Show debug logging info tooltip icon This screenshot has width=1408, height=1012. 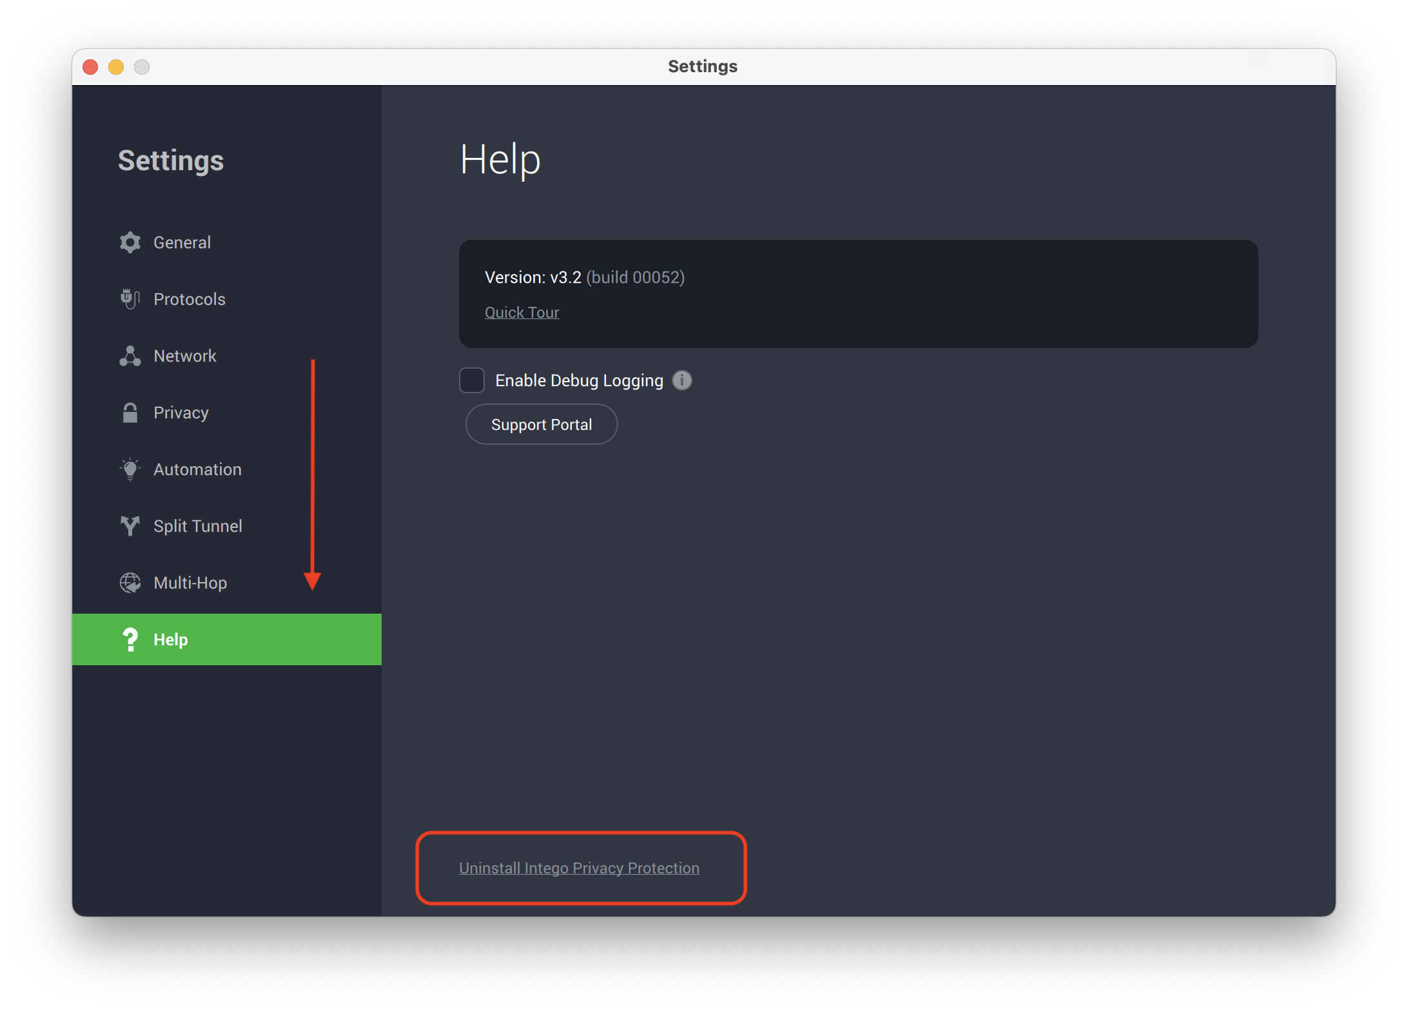(x=682, y=380)
